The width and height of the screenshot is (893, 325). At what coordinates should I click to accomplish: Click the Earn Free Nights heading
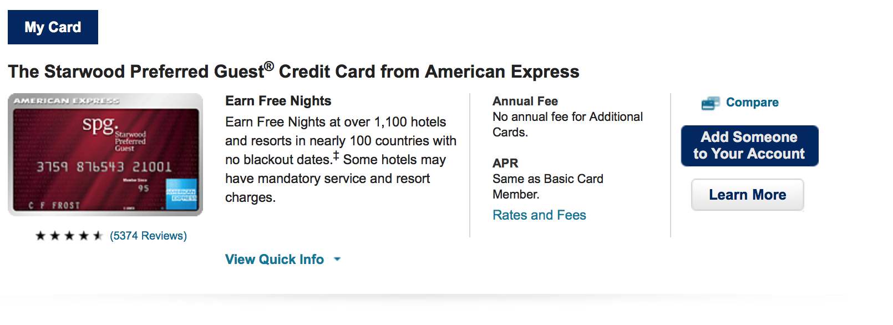point(278,101)
